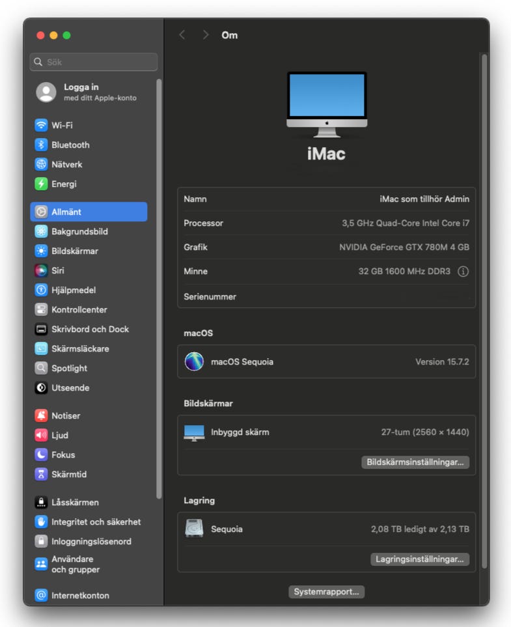511x627 pixels.
Task: Click the Bildskärmsinställningar button
Action: click(415, 462)
